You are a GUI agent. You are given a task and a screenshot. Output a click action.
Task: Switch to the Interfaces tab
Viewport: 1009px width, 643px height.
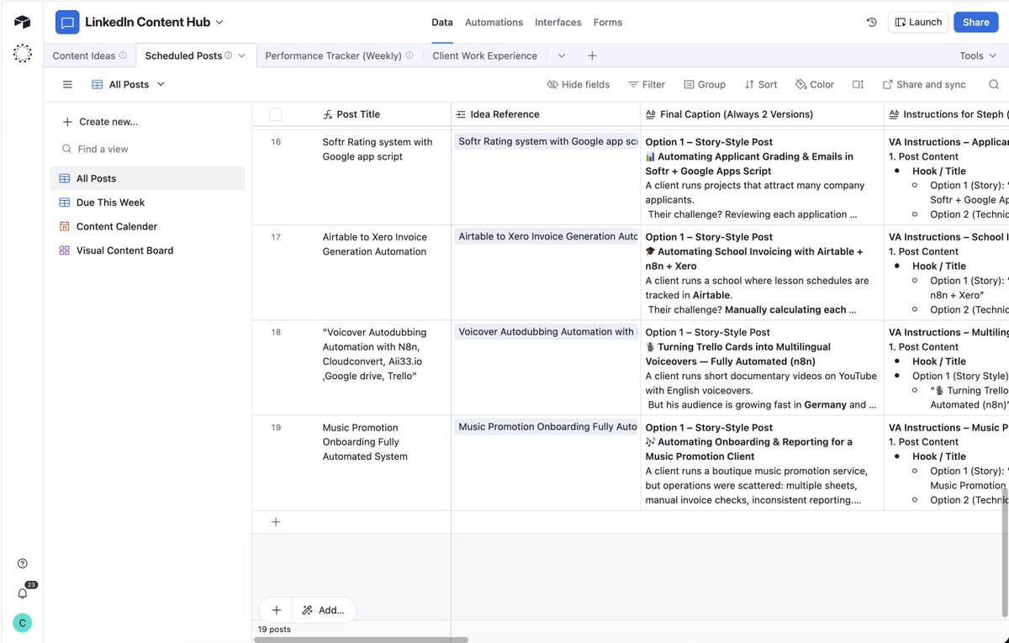pyautogui.click(x=558, y=22)
